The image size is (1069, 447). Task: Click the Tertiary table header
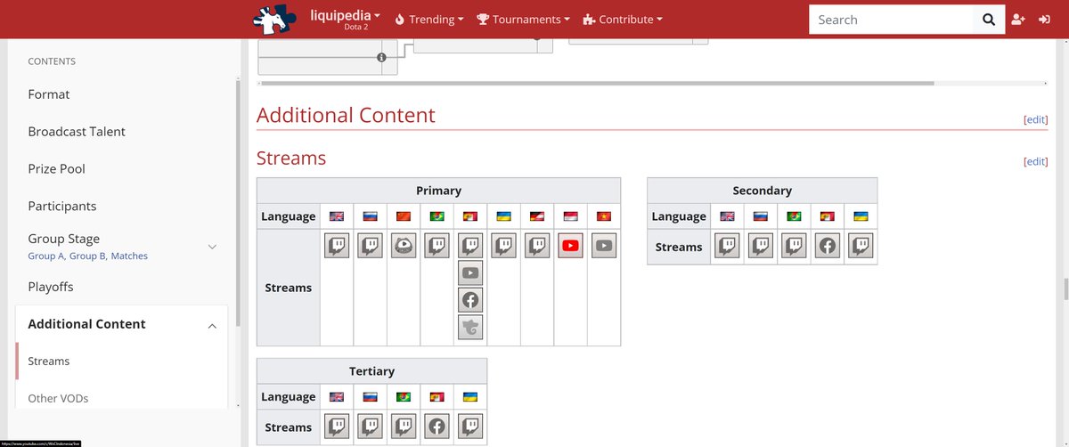pyautogui.click(x=371, y=371)
